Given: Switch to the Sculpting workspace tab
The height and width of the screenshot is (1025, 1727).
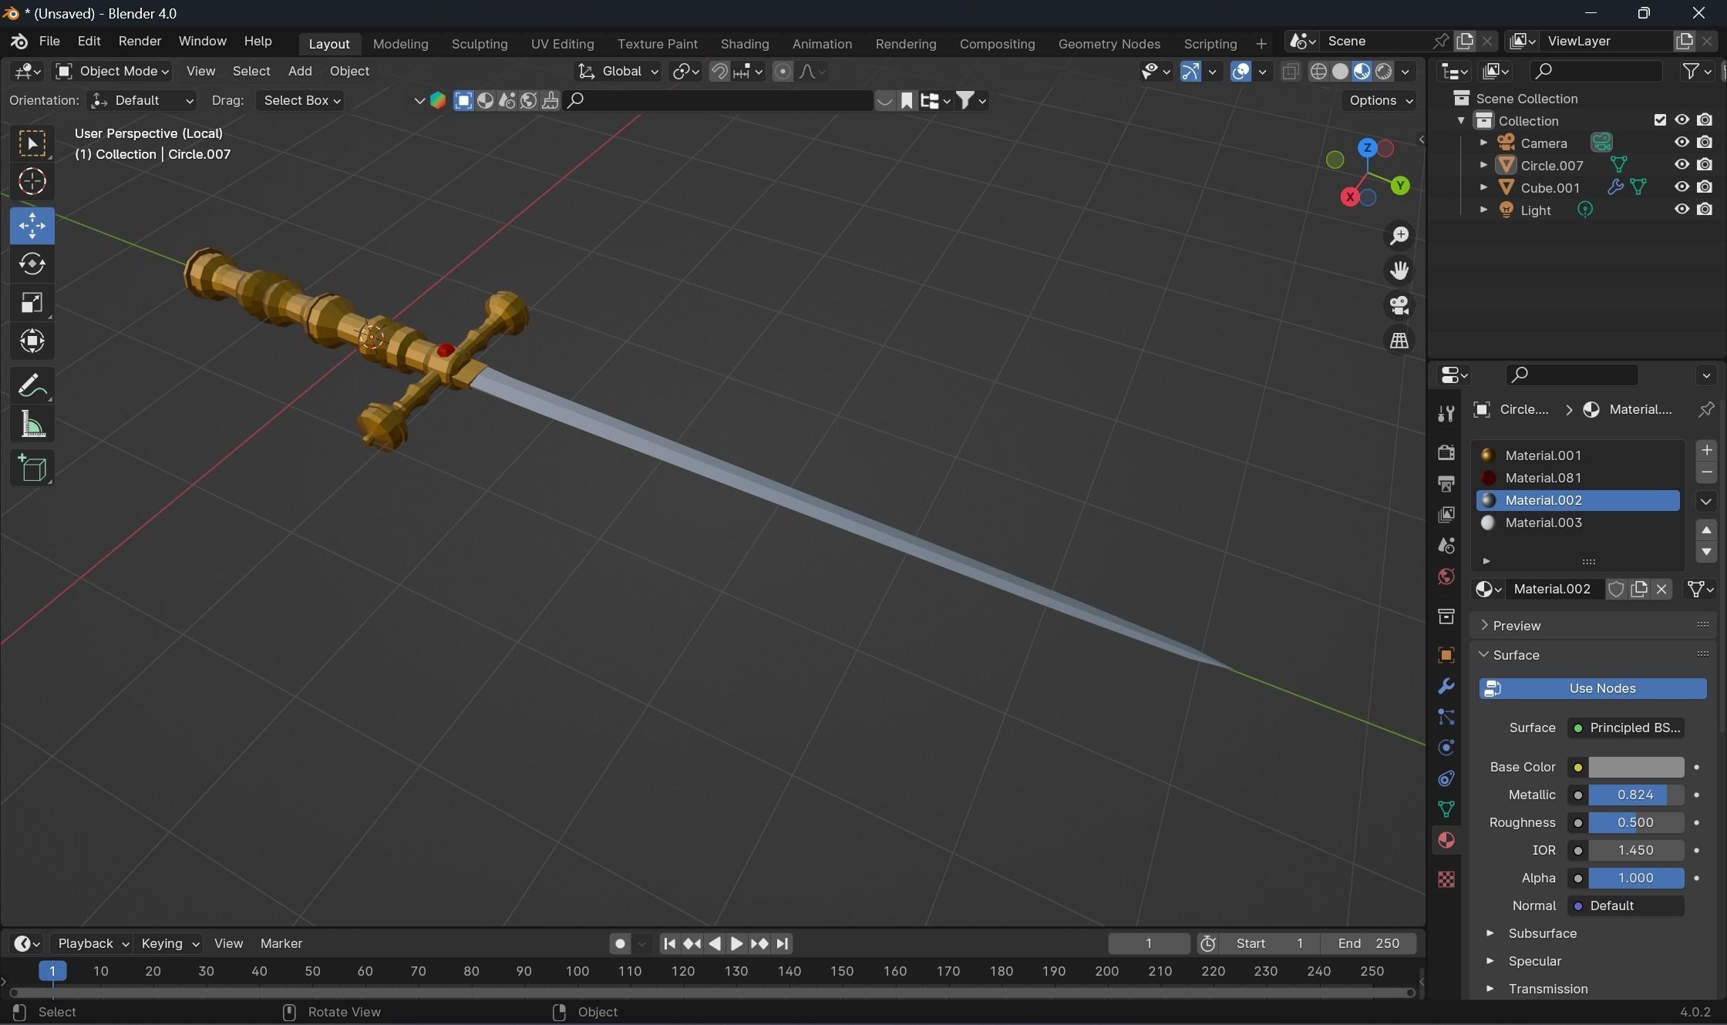Looking at the screenshot, I should click(x=480, y=44).
